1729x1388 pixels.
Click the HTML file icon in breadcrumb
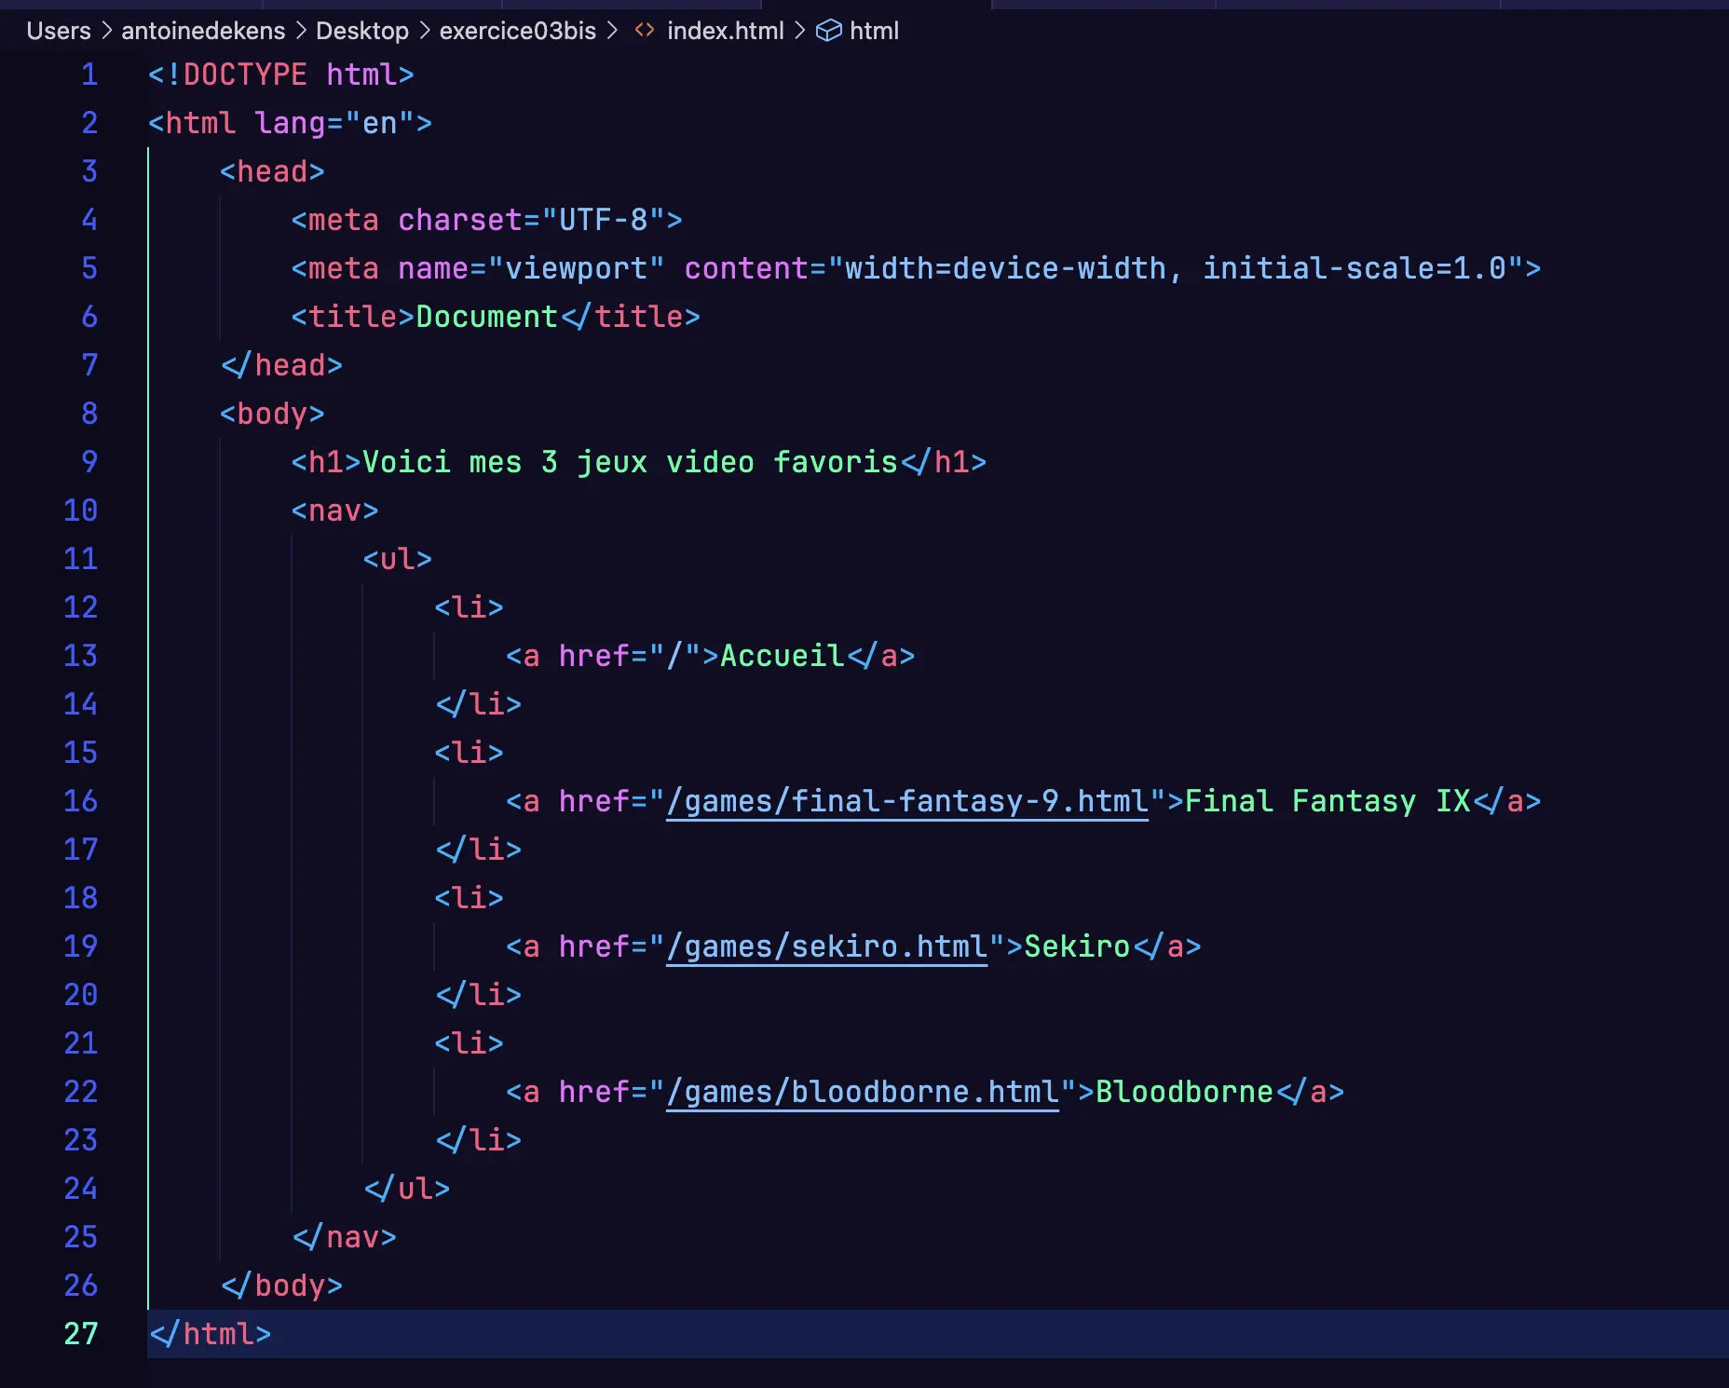point(644,31)
